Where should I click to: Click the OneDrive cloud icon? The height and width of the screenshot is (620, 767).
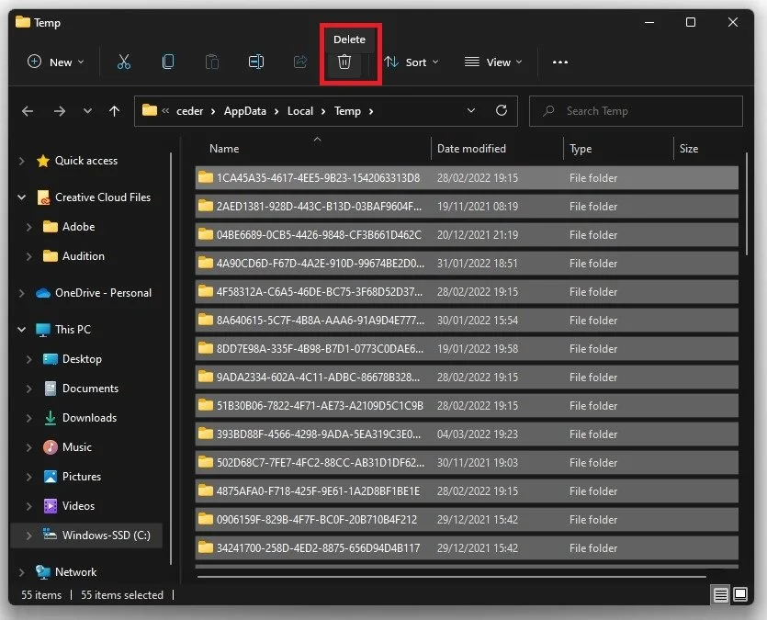[43, 293]
